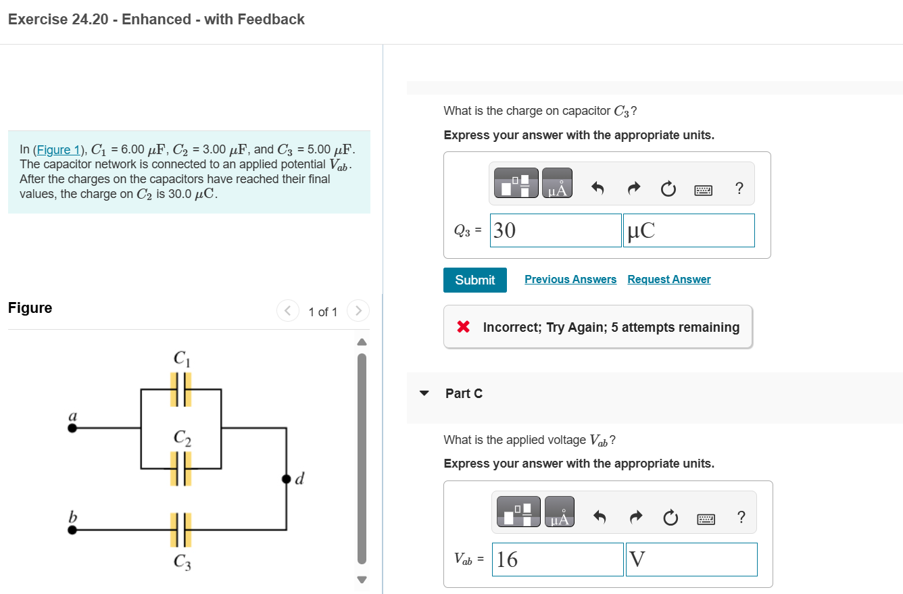
Task: Open Previous Answers
Action: pos(570,279)
